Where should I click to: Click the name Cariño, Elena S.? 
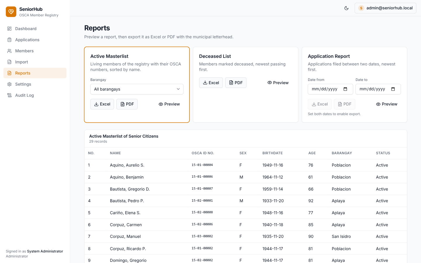click(x=125, y=213)
